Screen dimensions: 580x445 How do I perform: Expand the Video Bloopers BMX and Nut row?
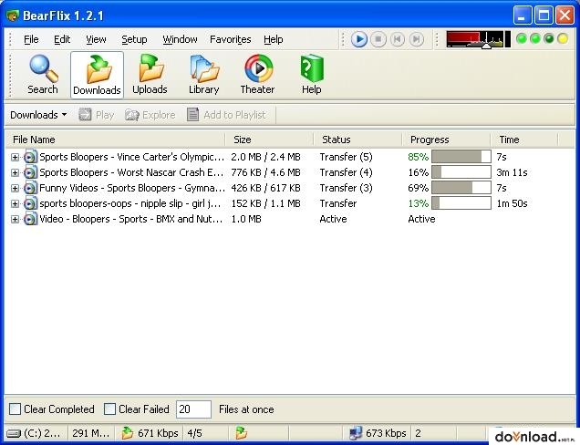coord(15,220)
